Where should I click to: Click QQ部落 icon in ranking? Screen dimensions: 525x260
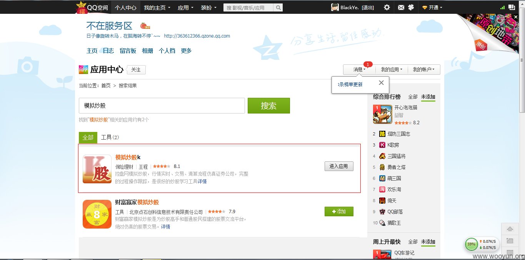tap(382, 212)
